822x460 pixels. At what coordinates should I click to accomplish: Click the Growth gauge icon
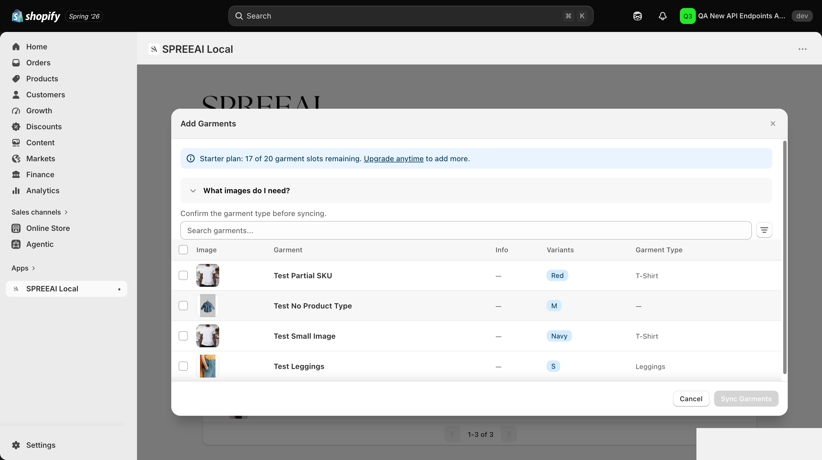tap(16, 111)
